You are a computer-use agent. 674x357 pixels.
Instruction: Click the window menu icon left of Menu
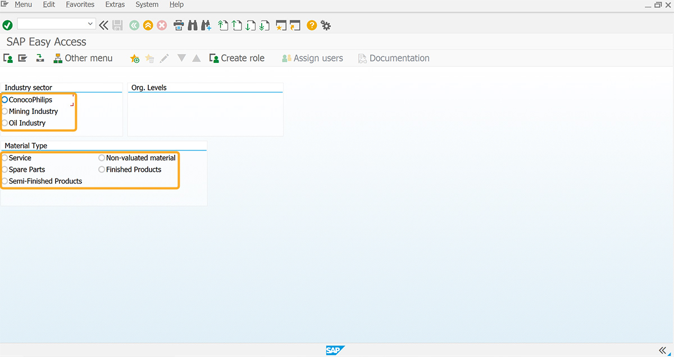tap(5, 4)
